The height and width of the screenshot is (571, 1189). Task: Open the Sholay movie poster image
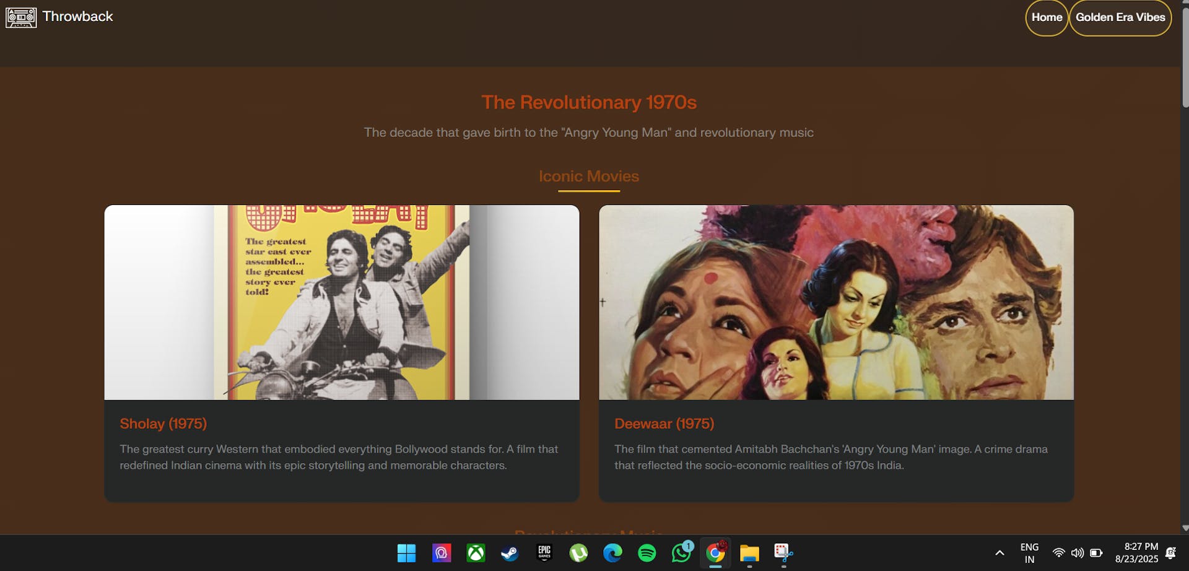tap(342, 302)
